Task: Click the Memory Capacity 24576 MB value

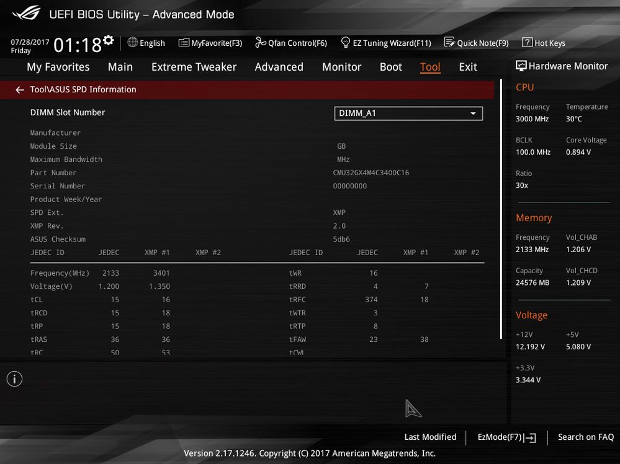Action: point(532,282)
